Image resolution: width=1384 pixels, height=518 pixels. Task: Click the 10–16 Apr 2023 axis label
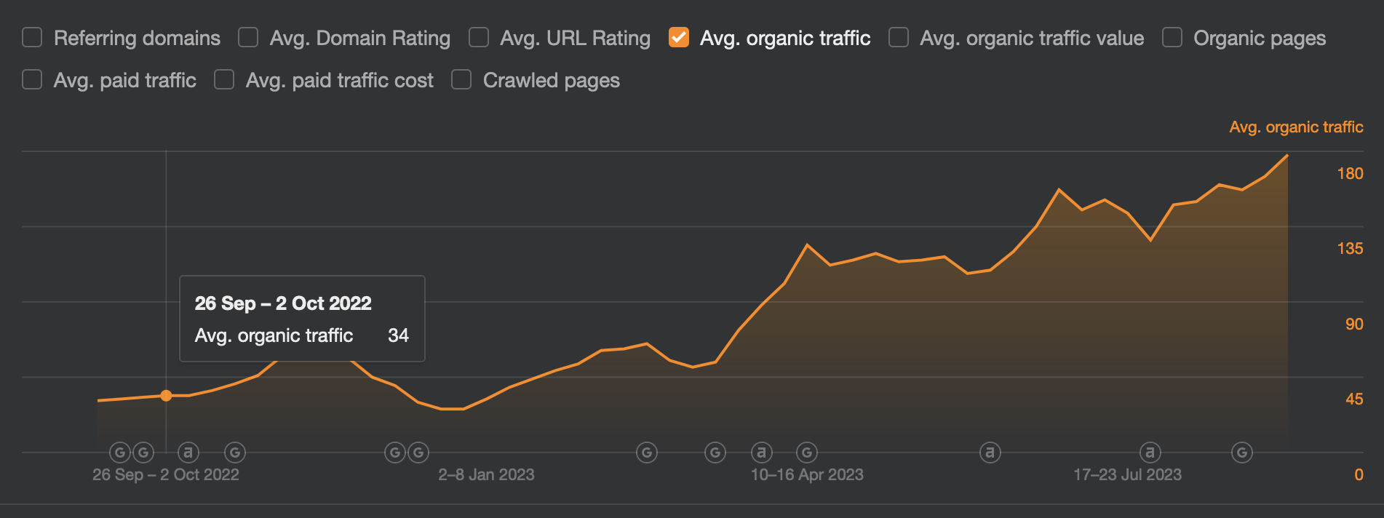pos(807,475)
